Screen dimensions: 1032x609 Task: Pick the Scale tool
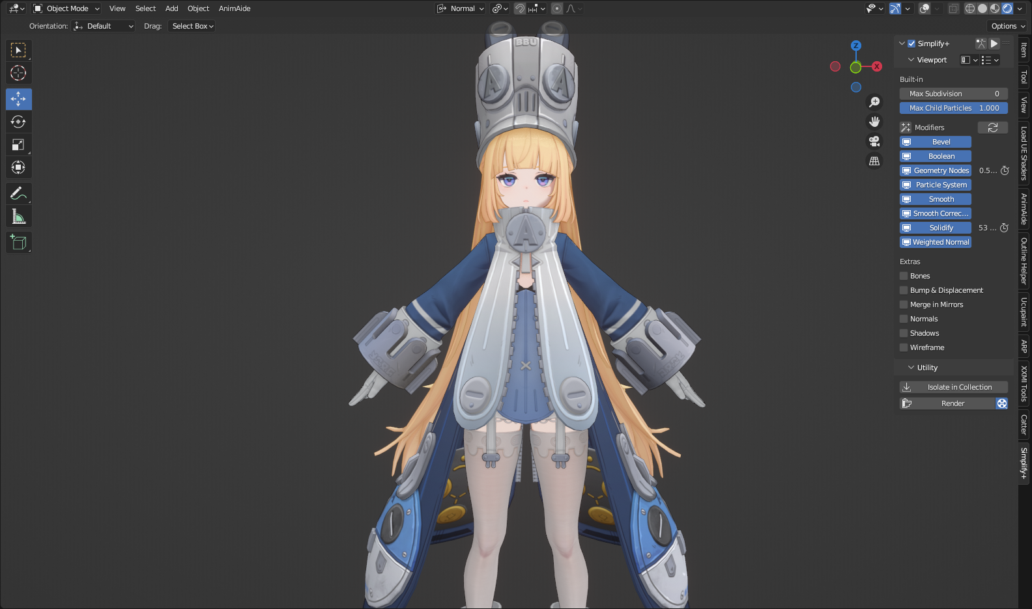(18, 144)
